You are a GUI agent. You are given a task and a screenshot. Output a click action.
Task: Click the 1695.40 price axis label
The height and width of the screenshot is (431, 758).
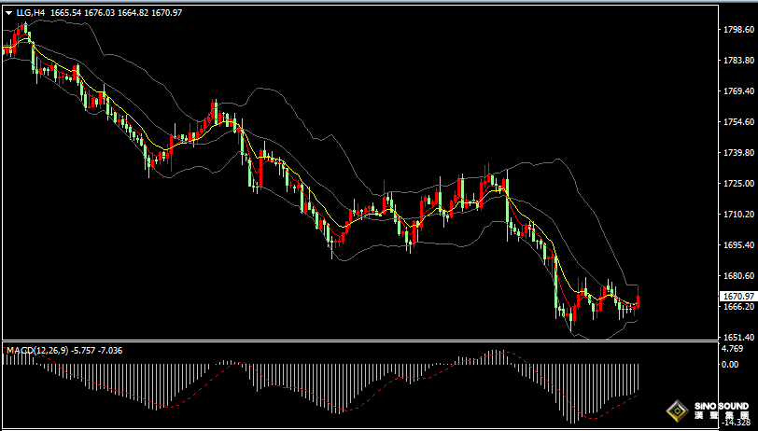(737, 245)
